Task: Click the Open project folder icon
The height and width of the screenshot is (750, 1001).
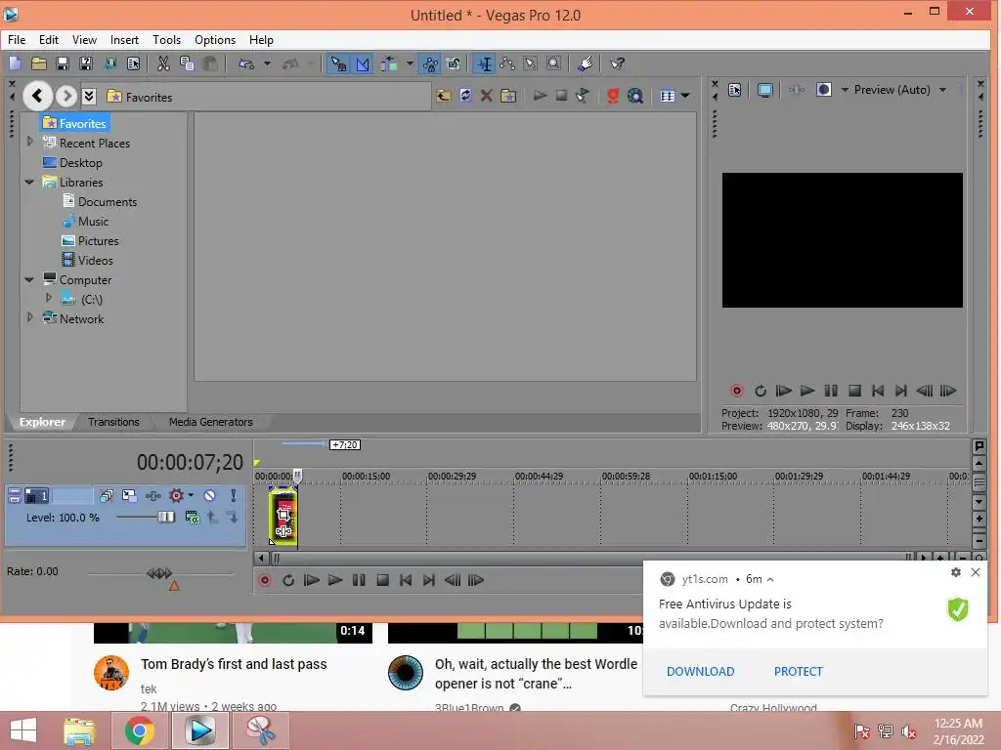Action: pyautogui.click(x=39, y=63)
